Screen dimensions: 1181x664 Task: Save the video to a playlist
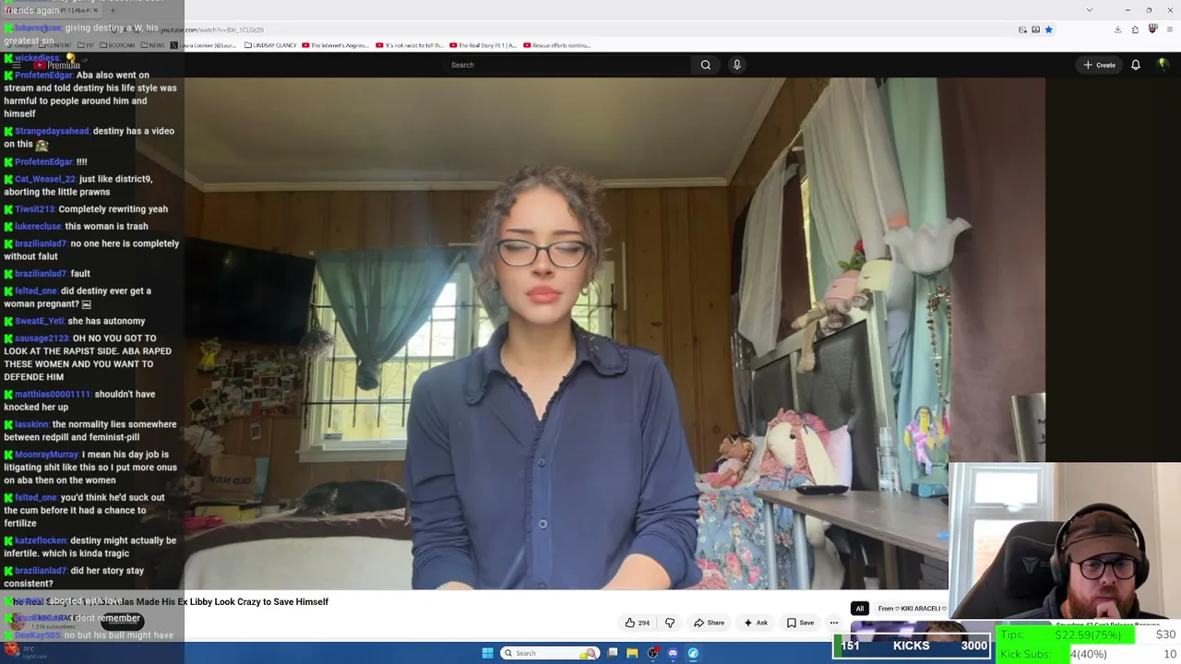pyautogui.click(x=800, y=622)
